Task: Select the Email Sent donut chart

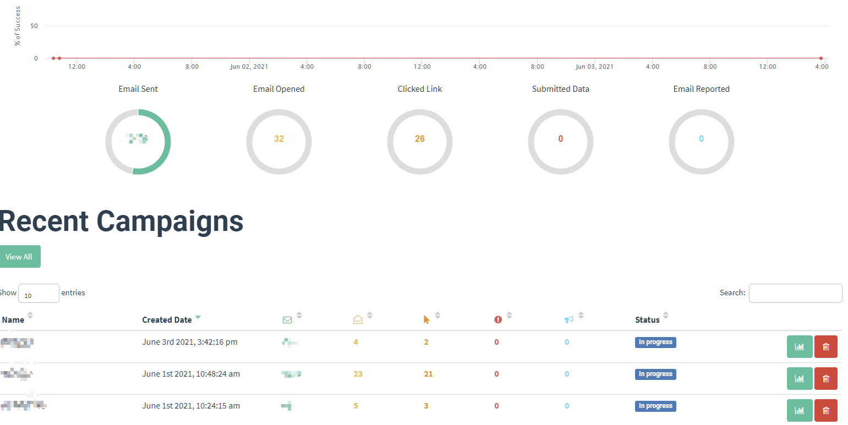Action: point(138,142)
